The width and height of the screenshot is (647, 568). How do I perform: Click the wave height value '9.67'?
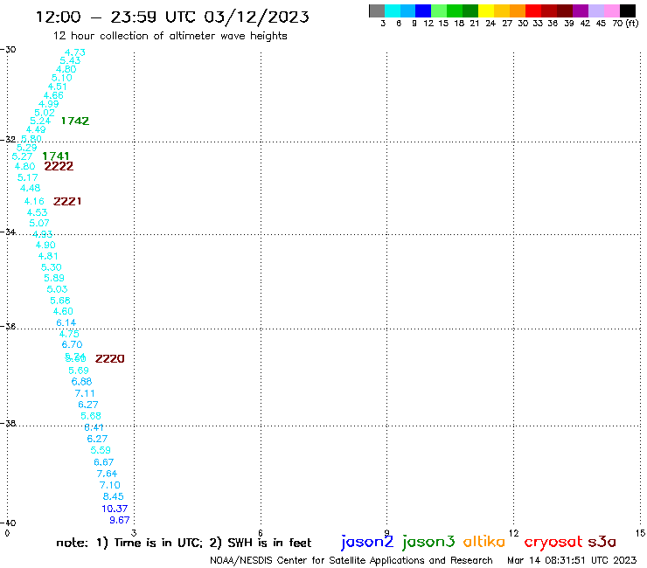(120, 520)
